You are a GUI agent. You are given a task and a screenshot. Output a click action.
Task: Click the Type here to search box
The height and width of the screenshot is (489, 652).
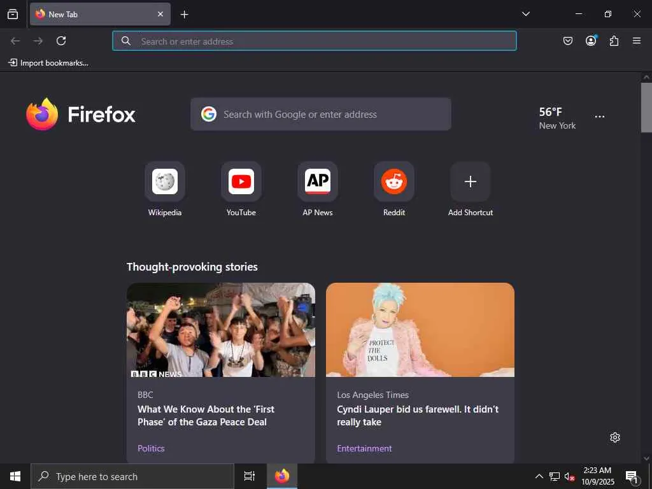[132, 476]
